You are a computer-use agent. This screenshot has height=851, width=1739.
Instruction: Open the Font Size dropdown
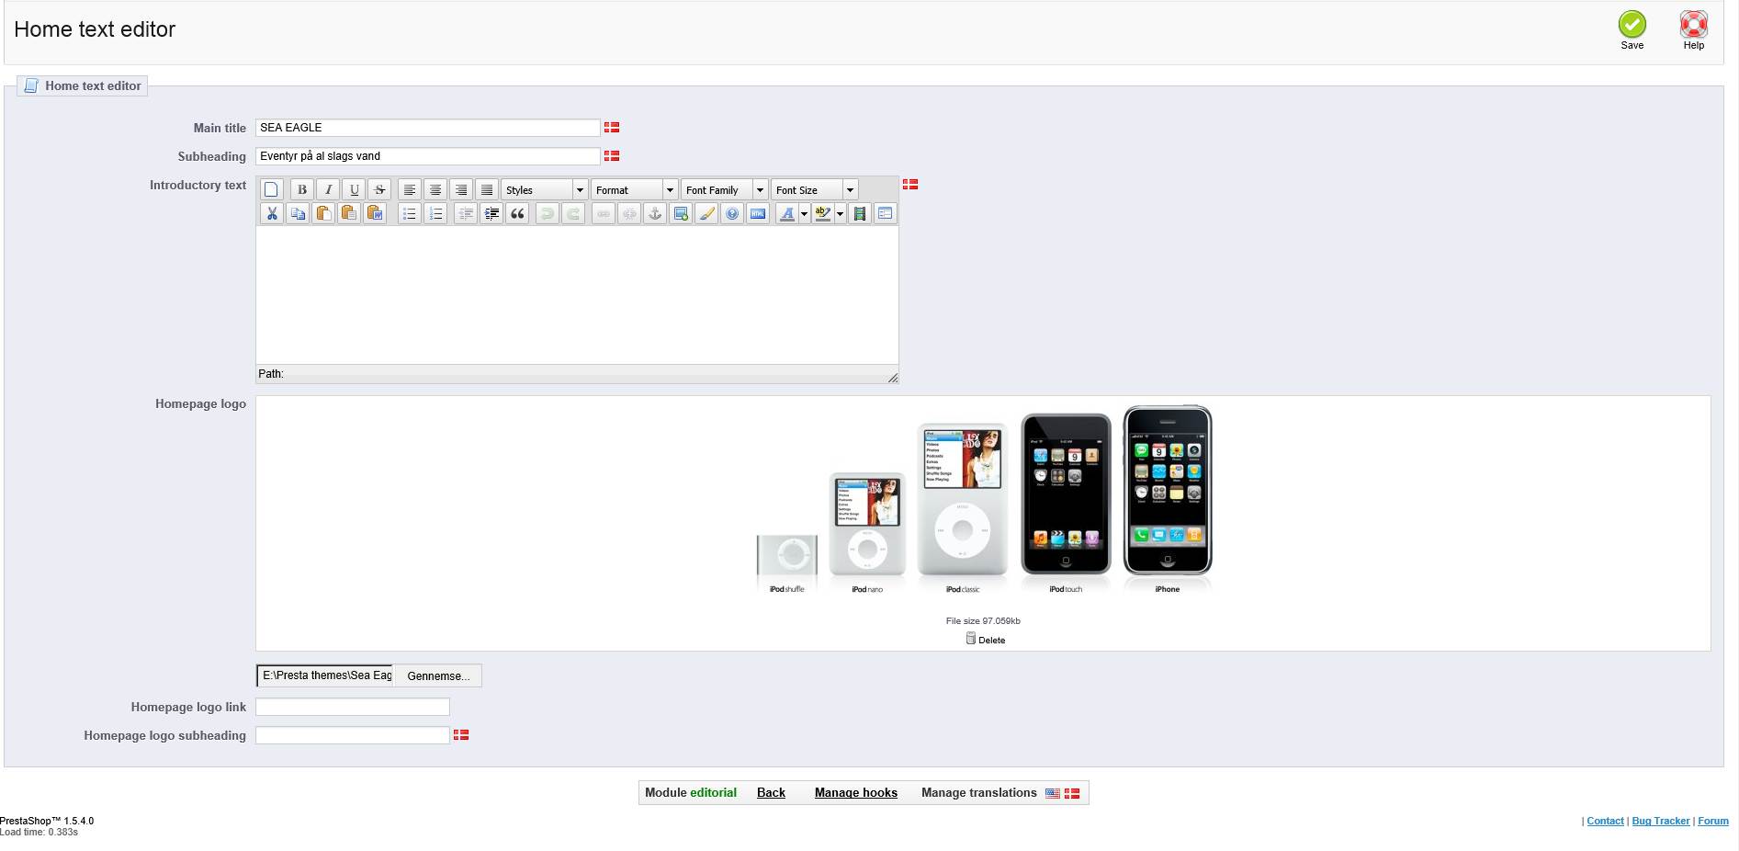click(x=814, y=189)
